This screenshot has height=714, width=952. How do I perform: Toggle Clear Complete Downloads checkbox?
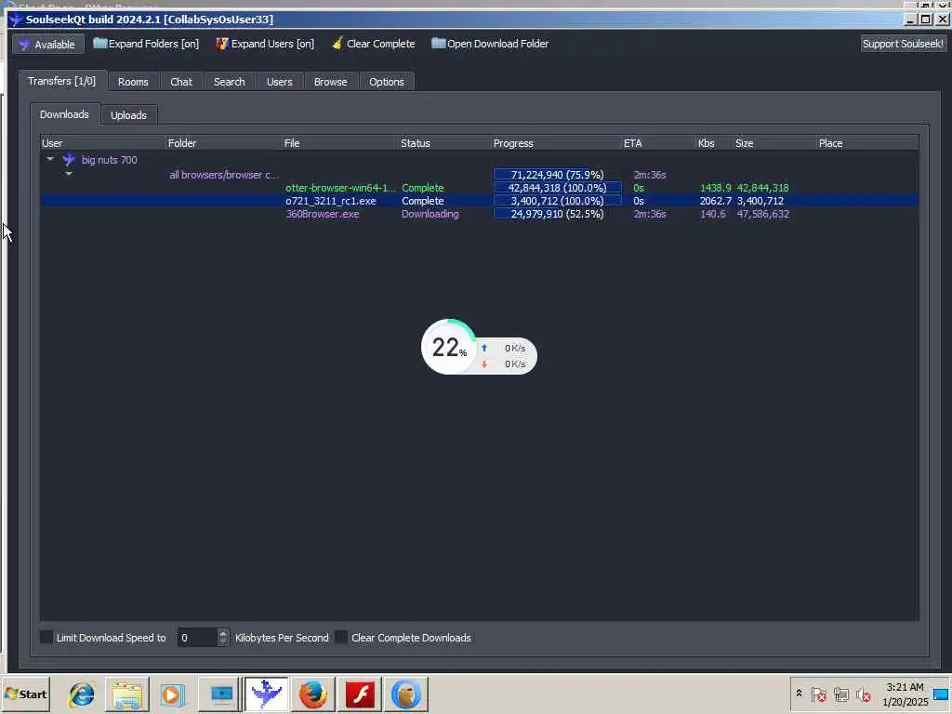tap(341, 637)
